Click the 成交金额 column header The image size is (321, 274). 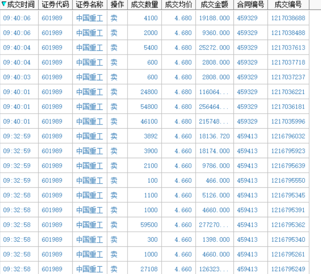(x=214, y=5)
